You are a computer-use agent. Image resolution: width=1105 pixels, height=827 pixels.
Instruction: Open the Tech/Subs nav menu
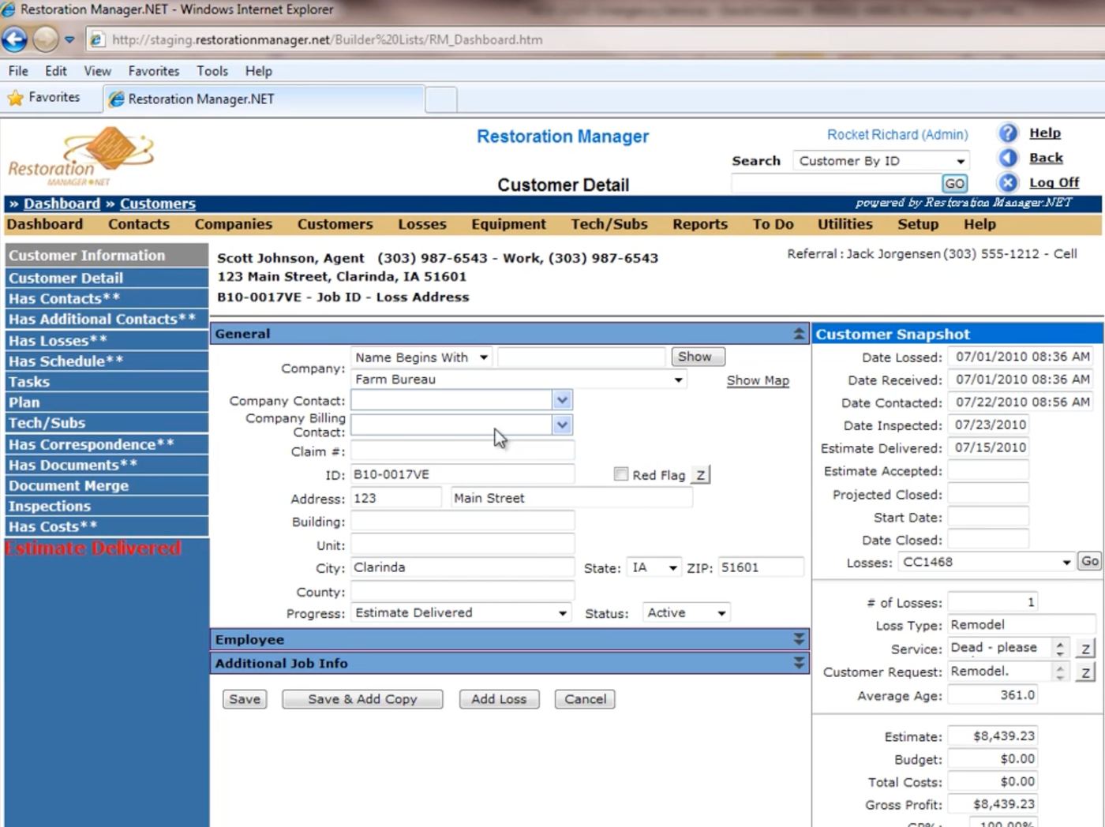609,224
